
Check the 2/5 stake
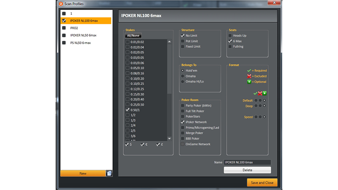pyautogui.click(x=128, y=131)
